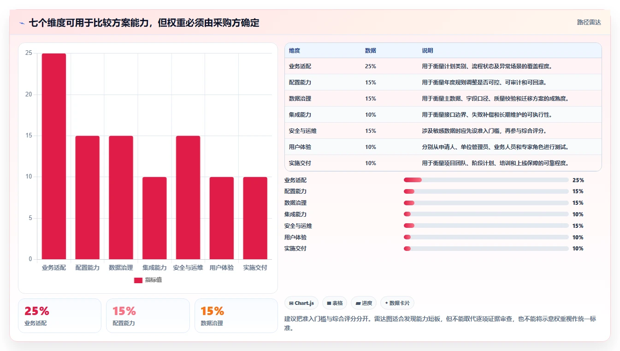
Task: Click description 用于衡量接口边界、失败补偿
Action: 487,115
